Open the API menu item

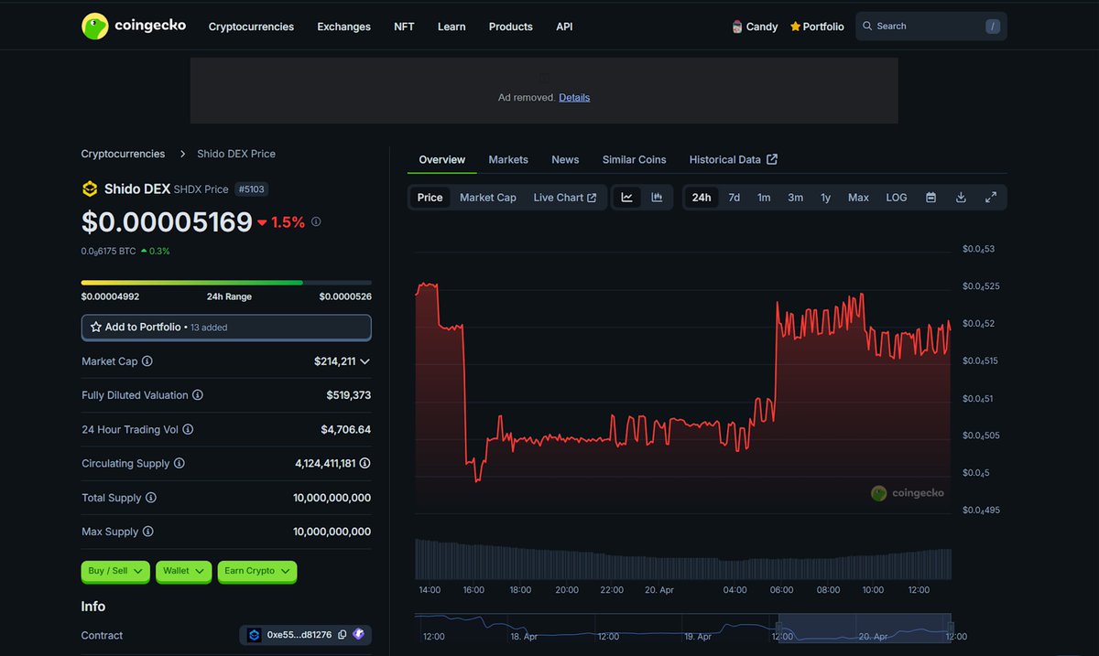564,27
